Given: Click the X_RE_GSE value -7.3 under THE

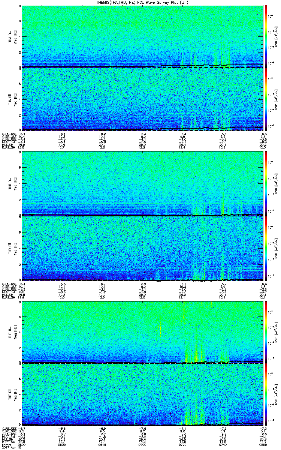Looking at the screenshot, I should [x=263, y=428].
